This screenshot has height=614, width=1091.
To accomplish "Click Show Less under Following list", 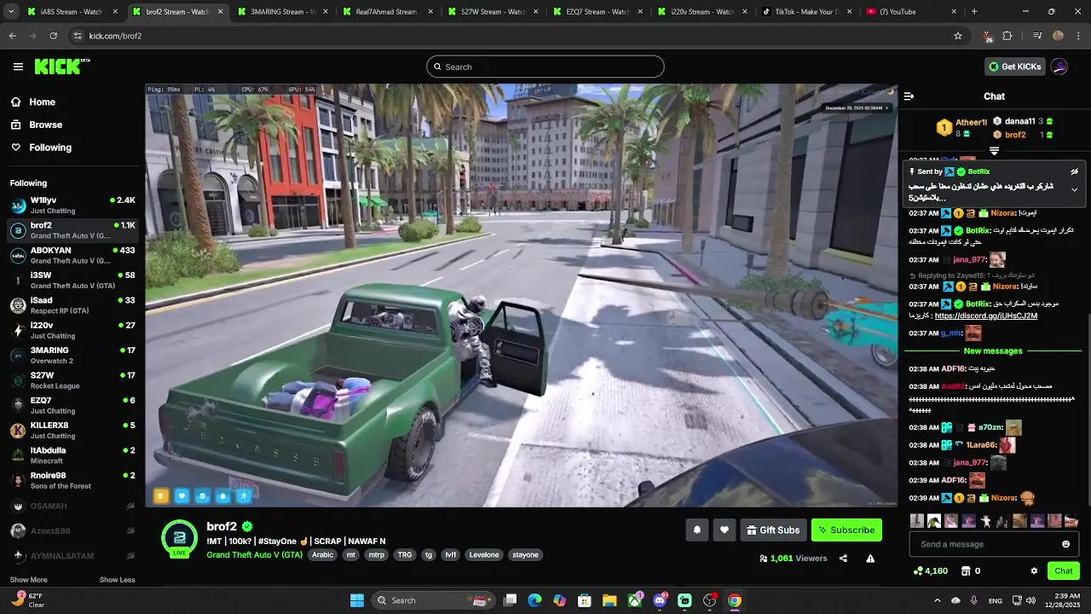I will (118, 580).
